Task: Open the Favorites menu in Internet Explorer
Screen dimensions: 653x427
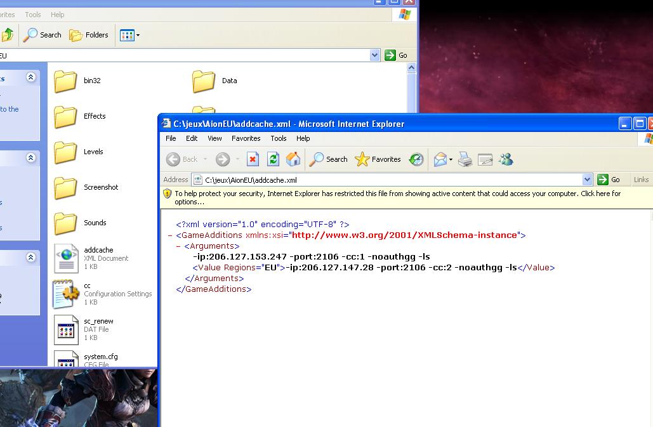Action: [246, 138]
